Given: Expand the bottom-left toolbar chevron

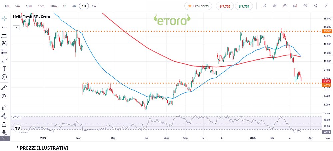Looking at the screenshot, I should (x=5, y=138).
